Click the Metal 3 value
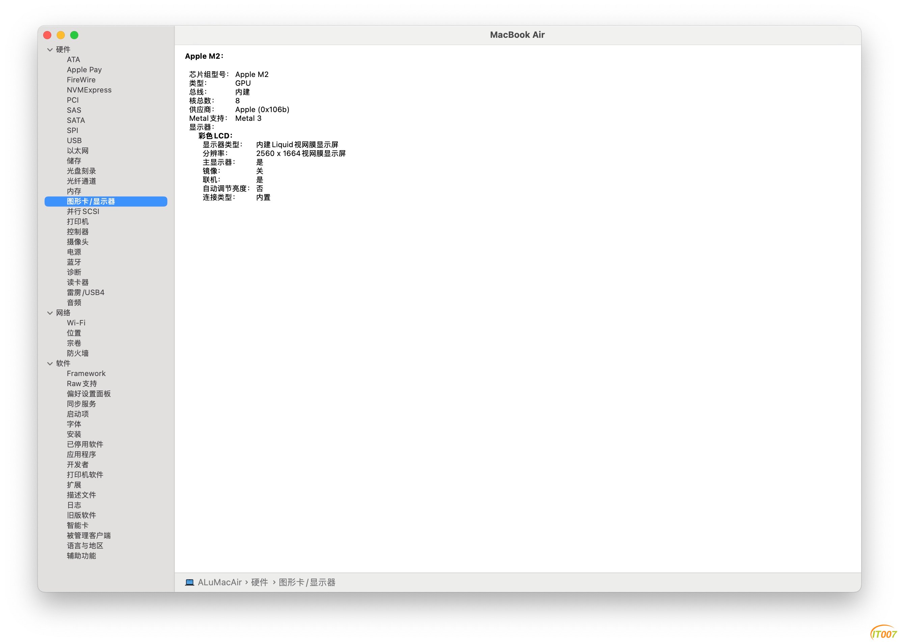This screenshot has height=642, width=899. coord(248,118)
